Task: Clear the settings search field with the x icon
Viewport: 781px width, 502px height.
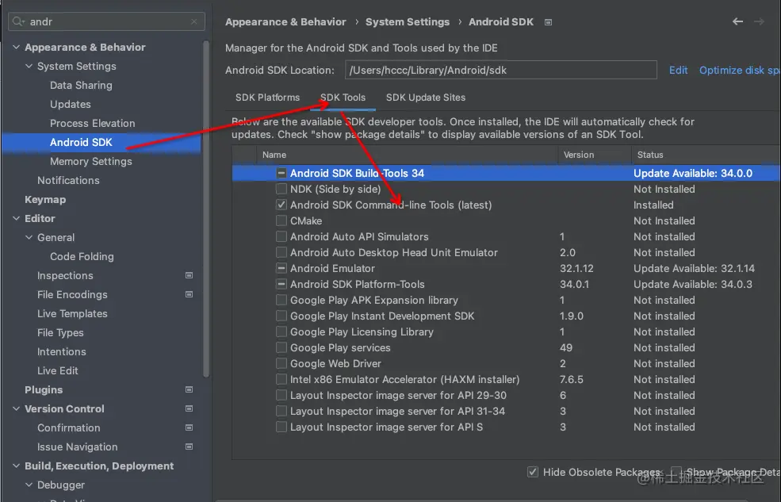Action: point(193,21)
